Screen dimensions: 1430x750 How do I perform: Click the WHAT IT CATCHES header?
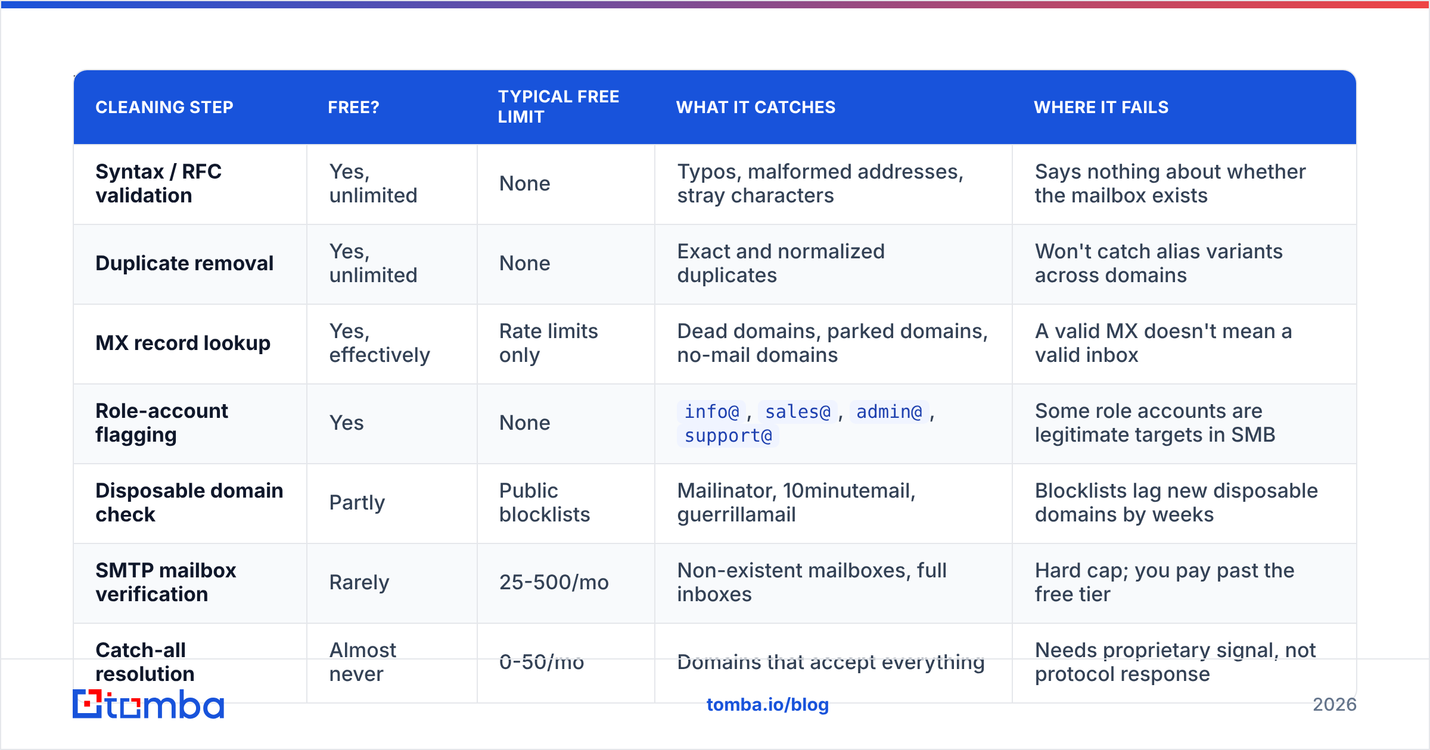click(756, 107)
